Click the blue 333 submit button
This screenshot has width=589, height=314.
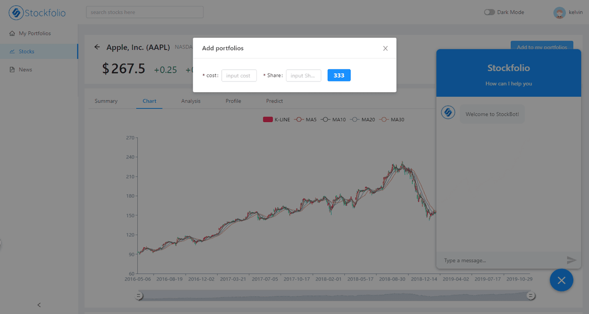tap(339, 76)
